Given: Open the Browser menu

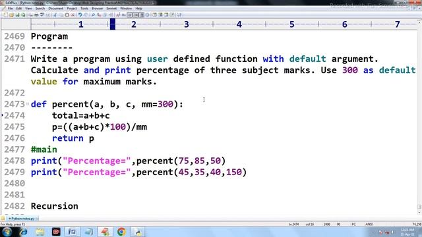Looking at the screenshot, I should tap(97, 9).
